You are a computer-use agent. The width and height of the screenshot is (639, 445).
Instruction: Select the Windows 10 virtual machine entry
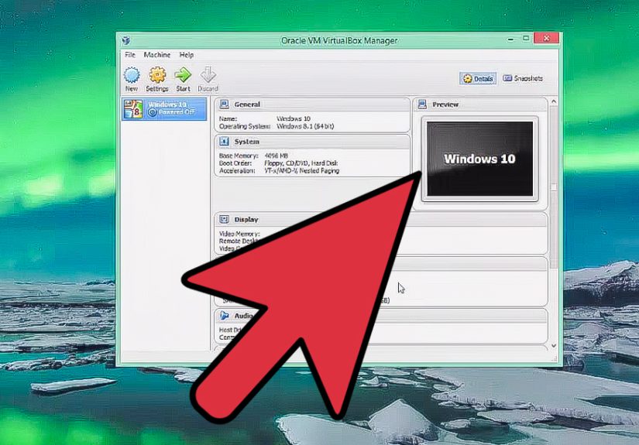(164, 109)
